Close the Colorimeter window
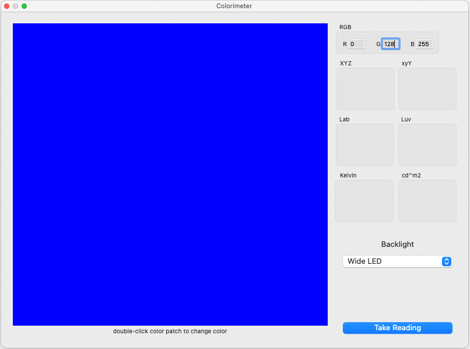The image size is (470, 349). [x=6, y=6]
